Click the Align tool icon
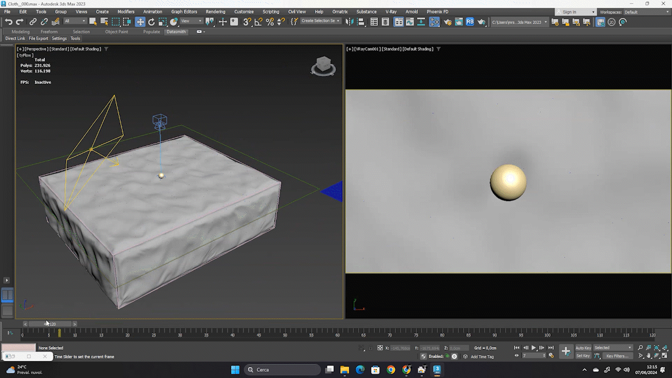 pyautogui.click(x=361, y=22)
